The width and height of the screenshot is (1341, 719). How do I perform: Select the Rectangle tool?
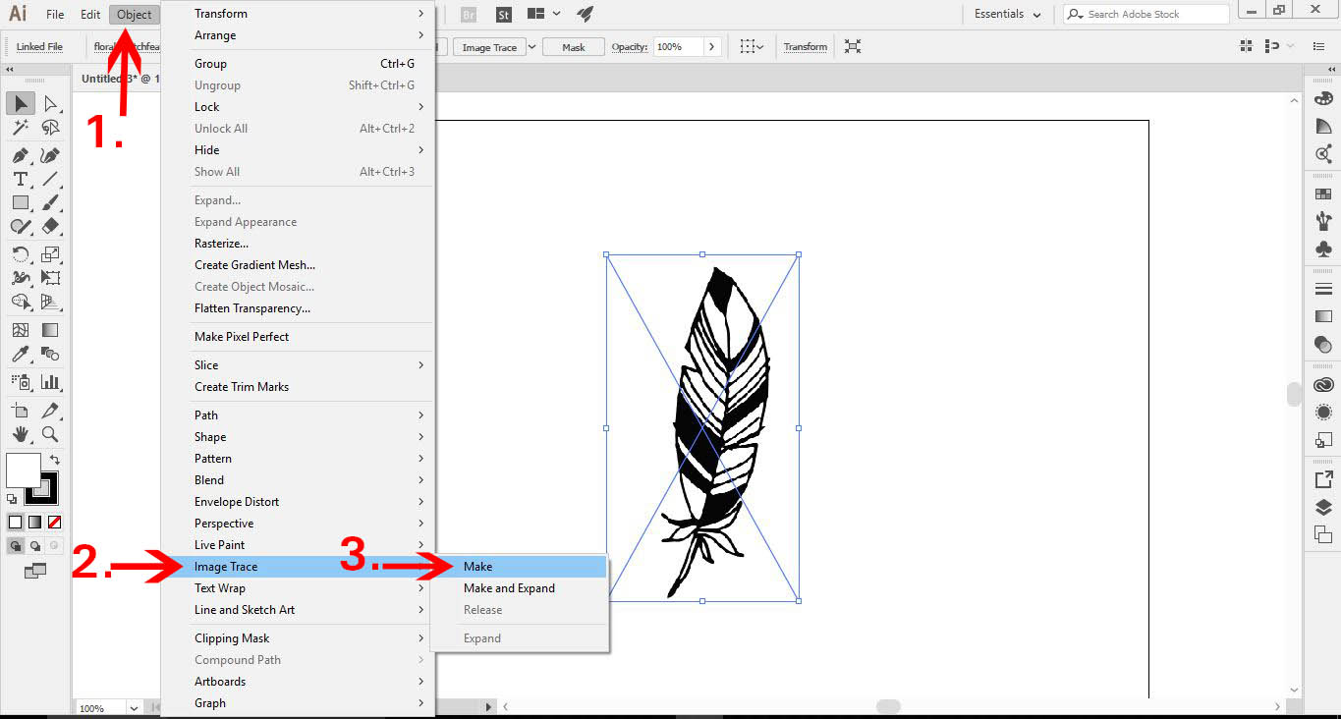[x=20, y=202]
